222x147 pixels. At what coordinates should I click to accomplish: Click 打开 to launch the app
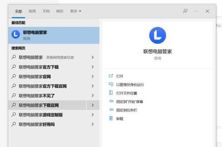(120, 76)
